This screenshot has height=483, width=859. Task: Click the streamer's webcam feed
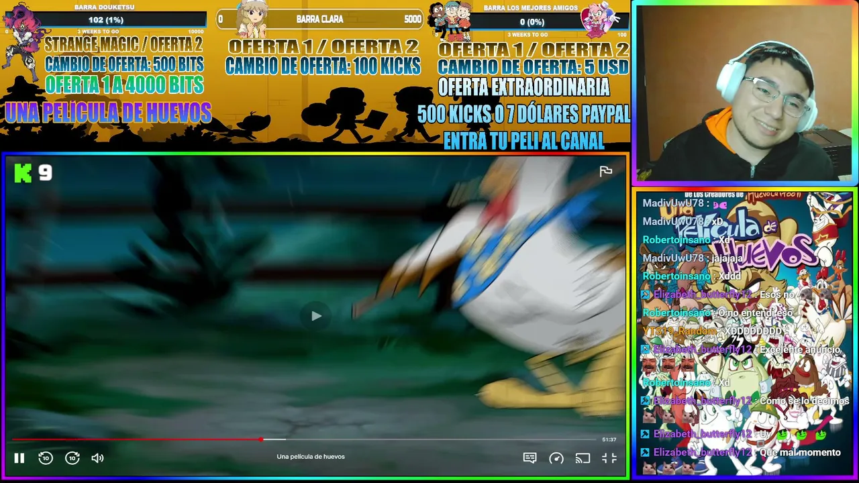pos(745,94)
